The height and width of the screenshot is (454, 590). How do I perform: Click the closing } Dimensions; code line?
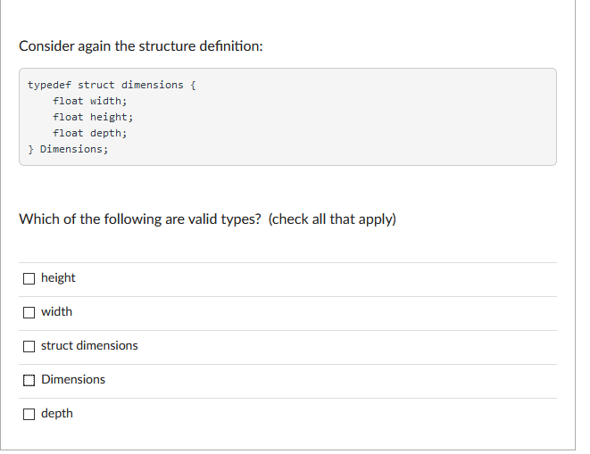[68, 149]
